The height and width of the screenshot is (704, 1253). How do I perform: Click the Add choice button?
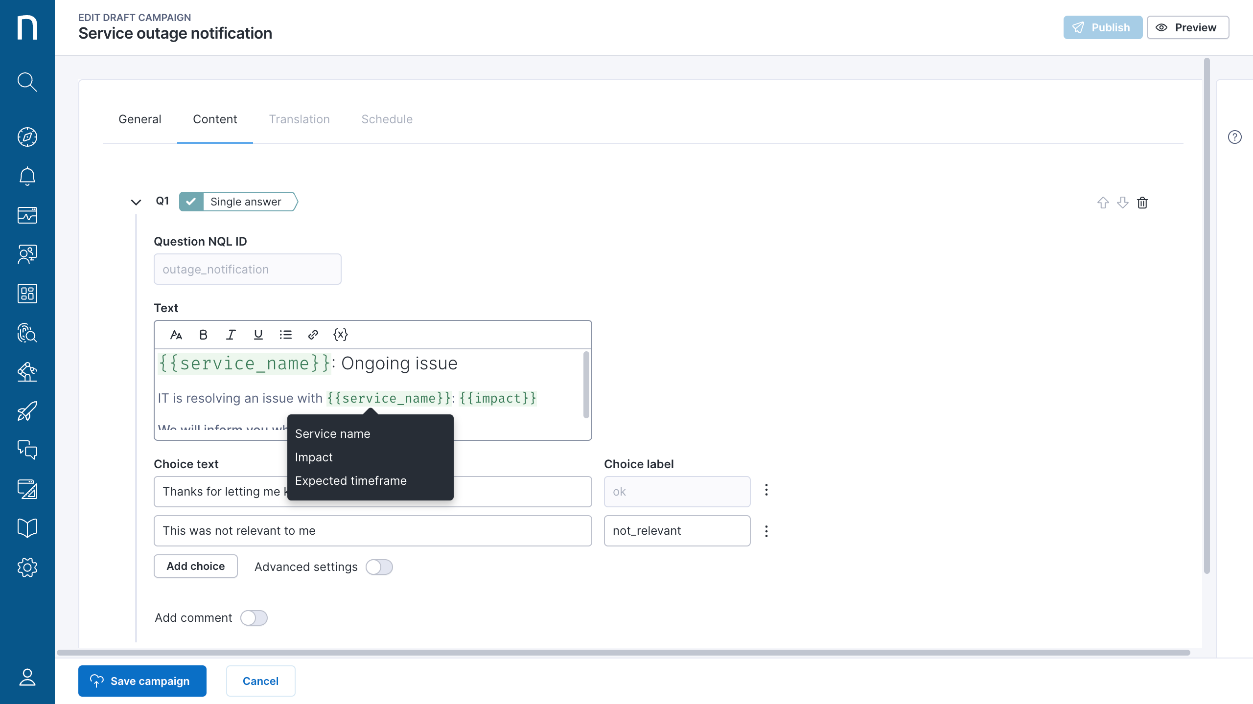(x=195, y=566)
